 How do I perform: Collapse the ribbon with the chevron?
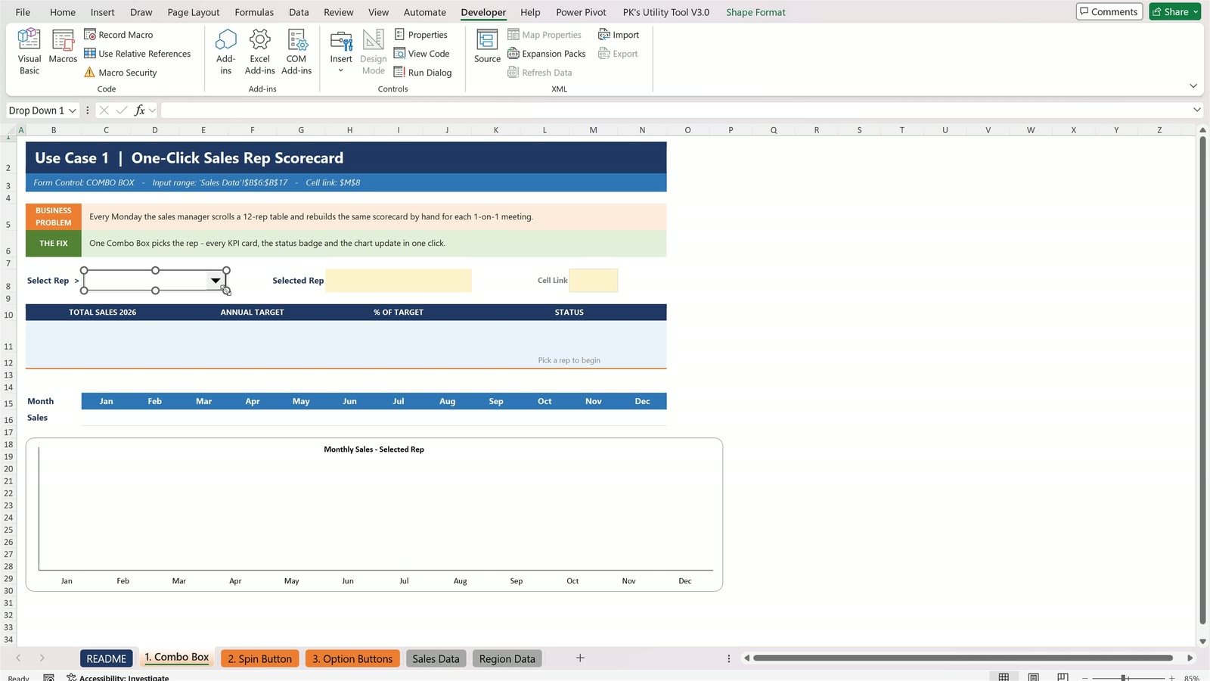pos(1193,86)
